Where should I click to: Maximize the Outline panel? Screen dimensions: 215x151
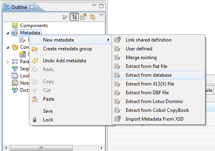click(101, 6)
